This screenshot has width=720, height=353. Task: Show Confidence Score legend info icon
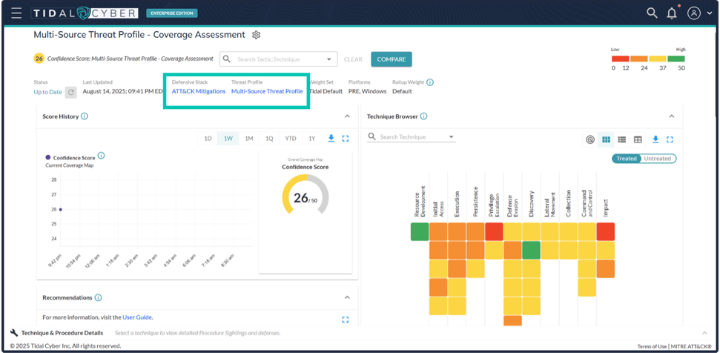(101, 156)
